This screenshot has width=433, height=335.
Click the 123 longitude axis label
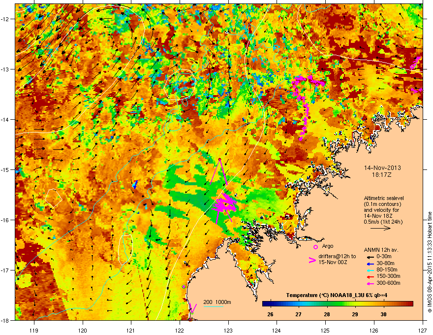(228, 330)
